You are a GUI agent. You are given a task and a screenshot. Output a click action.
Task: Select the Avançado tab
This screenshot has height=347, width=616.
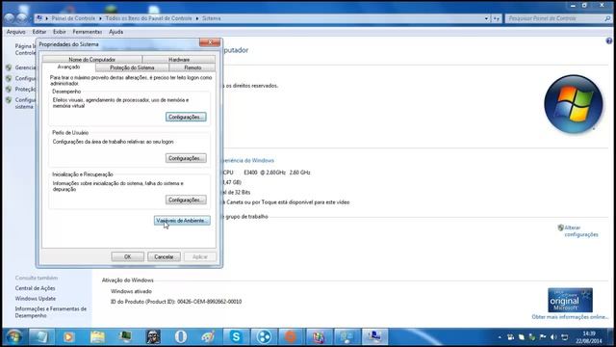click(68, 67)
